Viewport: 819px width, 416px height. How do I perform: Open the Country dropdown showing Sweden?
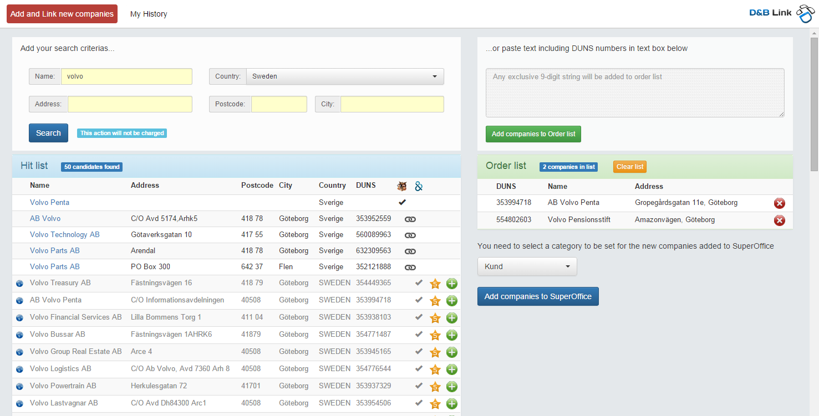[x=345, y=76]
